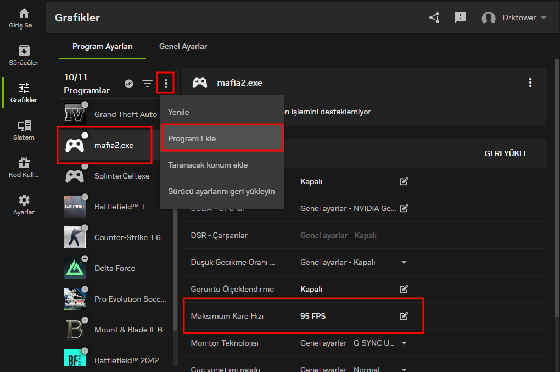Open Monitör Teknolojisi dropdown
Viewport: 560px width, 372px height.
coord(404,343)
